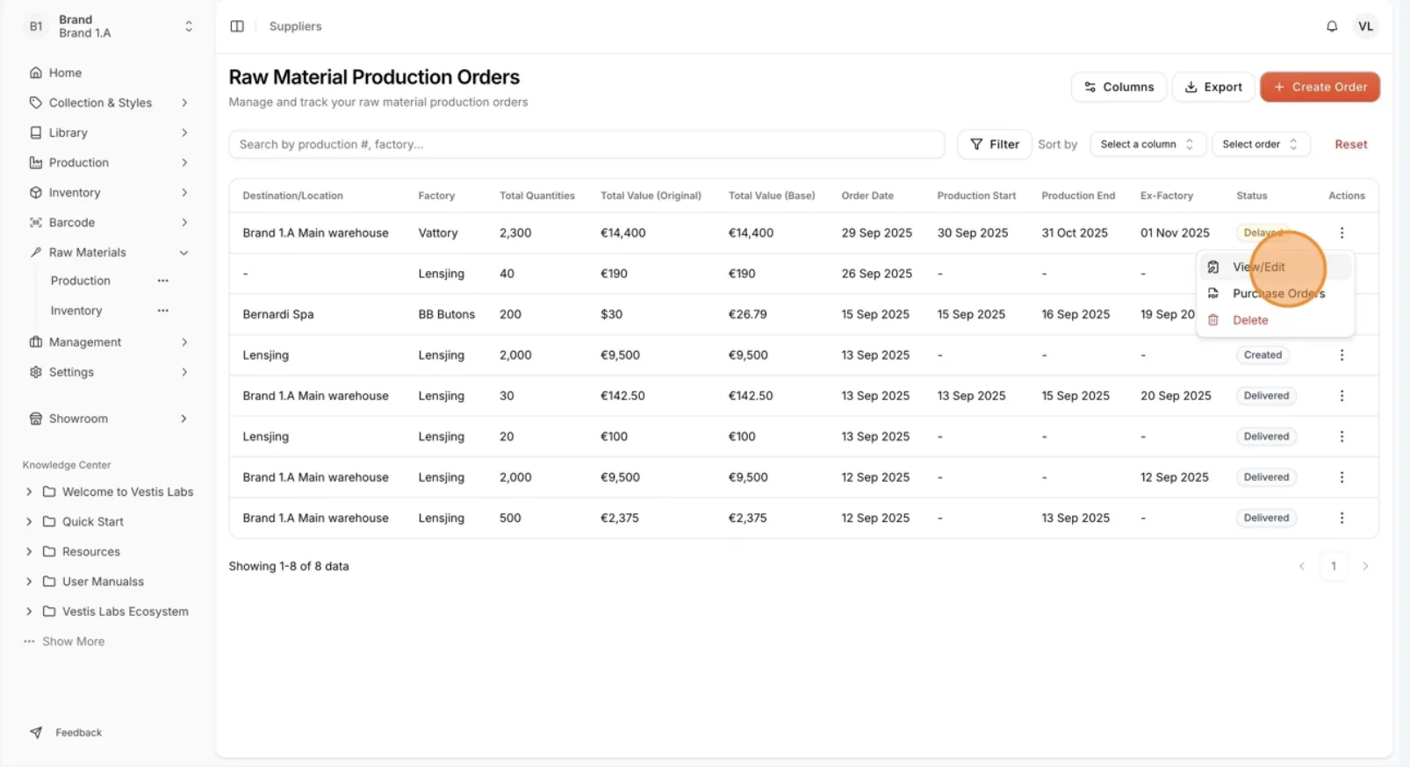Click the Collection & Styles tag icon
Image resolution: width=1410 pixels, height=767 pixels.
pyautogui.click(x=36, y=103)
